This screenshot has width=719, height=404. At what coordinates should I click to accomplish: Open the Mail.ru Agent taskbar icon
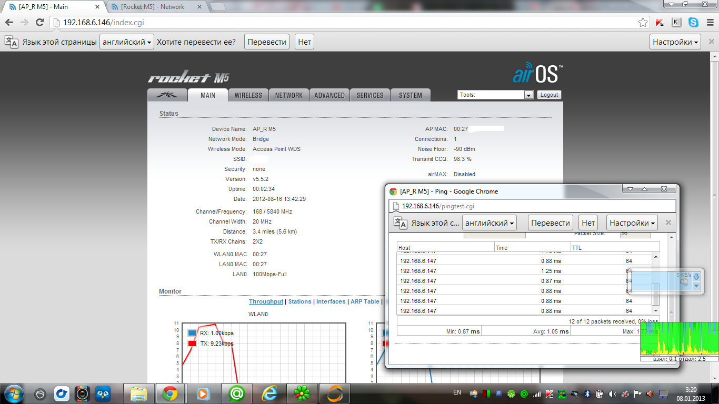[237, 393]
